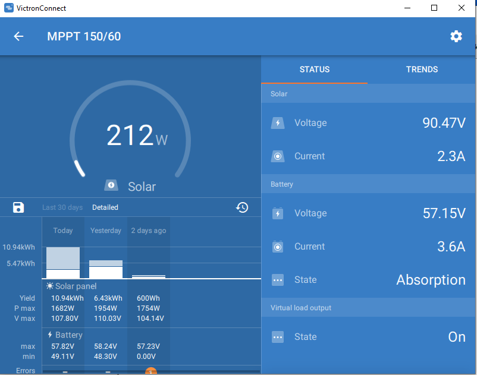The image size is (477, 375).
Task: Click the orange error badge
Action: [x=150, y=371]
